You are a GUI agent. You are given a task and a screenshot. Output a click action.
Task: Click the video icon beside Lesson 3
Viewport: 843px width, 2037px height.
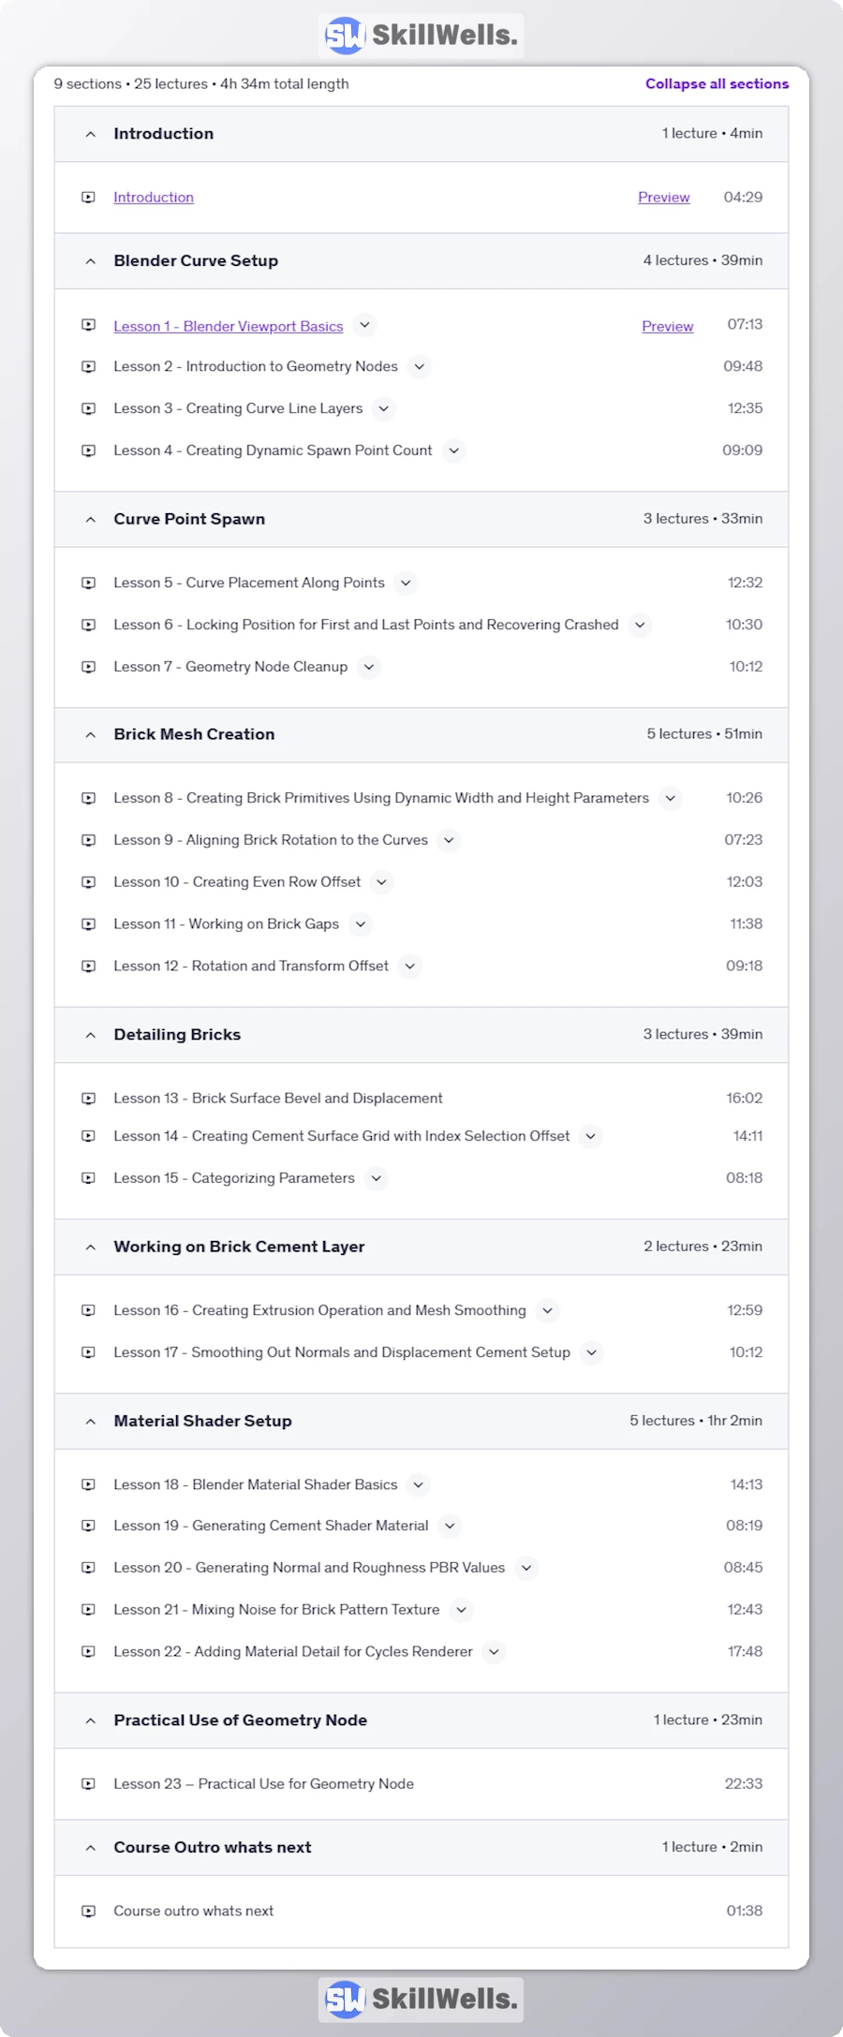pyautogui.click(x=88, y=408)
